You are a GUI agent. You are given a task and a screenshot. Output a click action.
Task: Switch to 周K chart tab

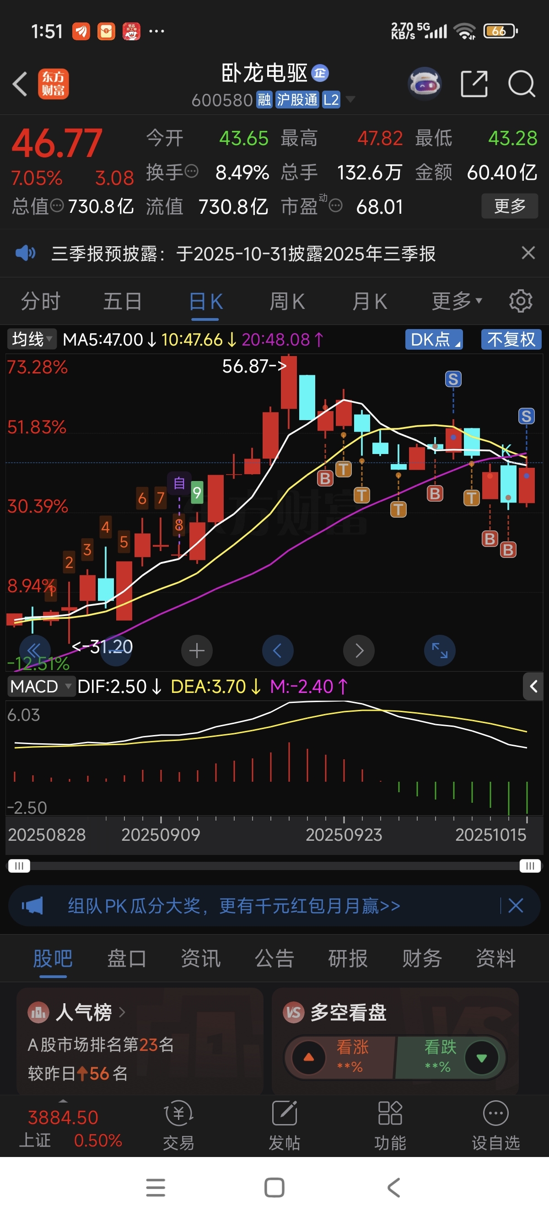coord(287,301)
